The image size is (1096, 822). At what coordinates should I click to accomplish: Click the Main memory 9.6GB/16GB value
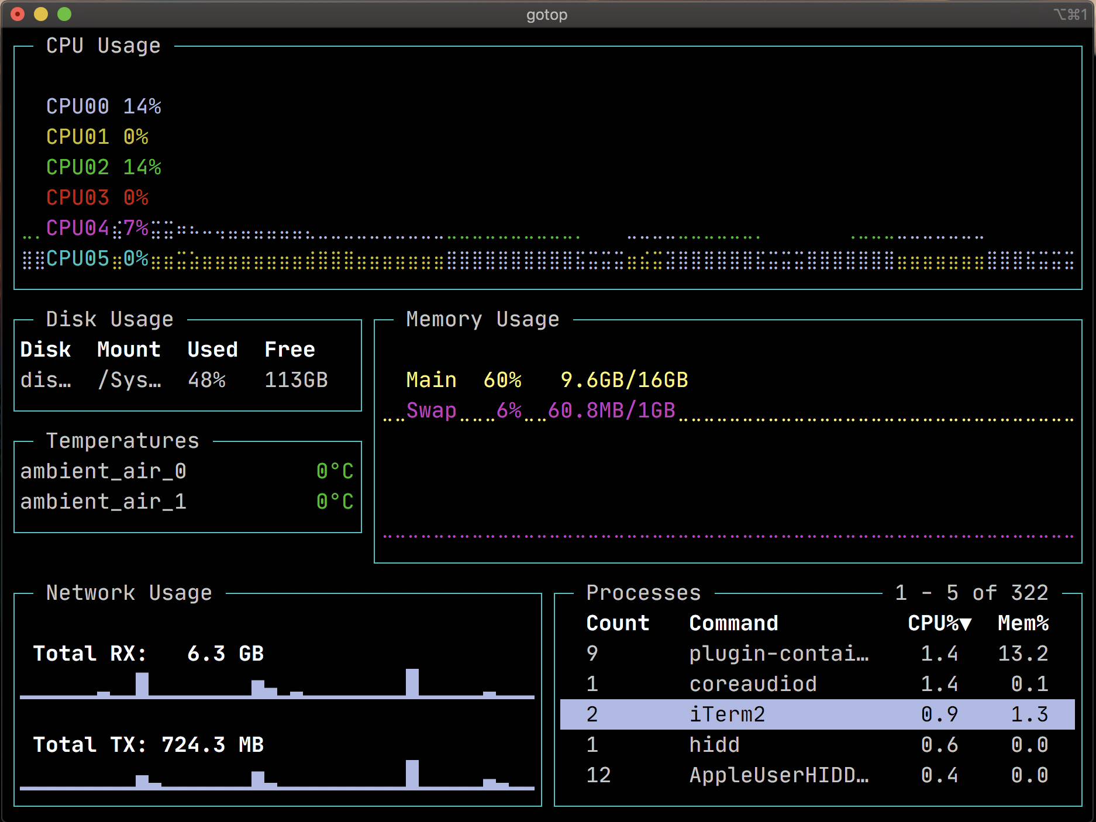pyautogui.click(x=624, y=380)
